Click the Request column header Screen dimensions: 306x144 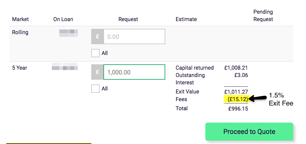point(128,19)
